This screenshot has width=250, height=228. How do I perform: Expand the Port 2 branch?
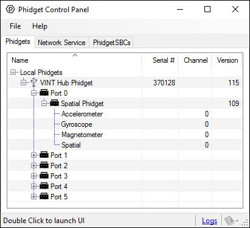coord(33,166)
